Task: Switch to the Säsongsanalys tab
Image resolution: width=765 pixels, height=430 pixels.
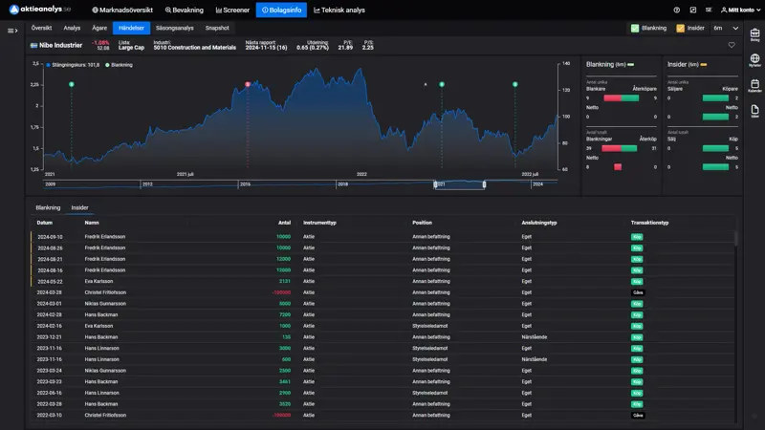Action: tap(173, 28)
